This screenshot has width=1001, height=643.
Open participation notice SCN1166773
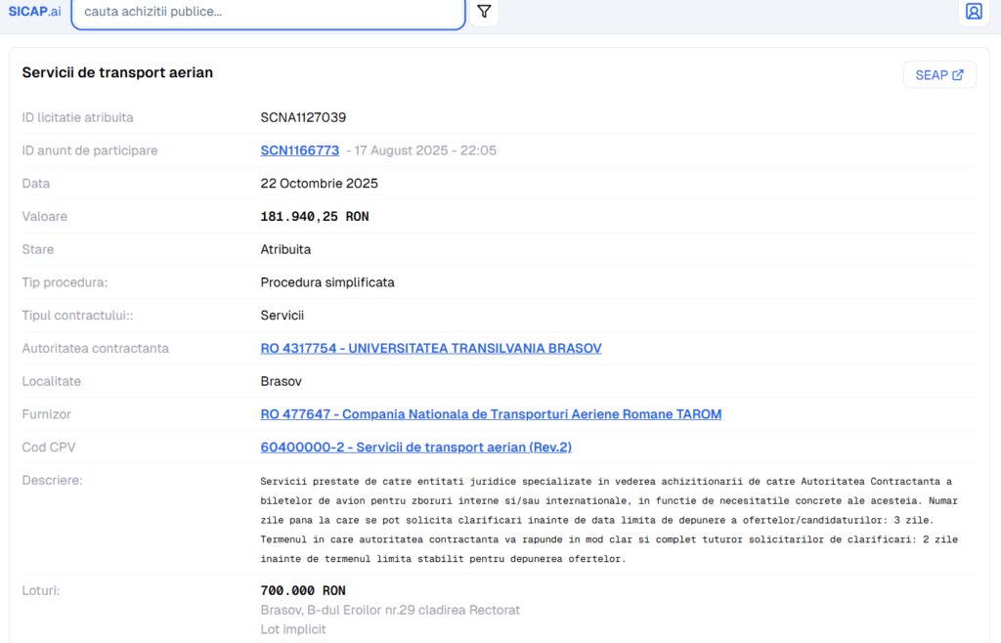[x=299, y=150]
